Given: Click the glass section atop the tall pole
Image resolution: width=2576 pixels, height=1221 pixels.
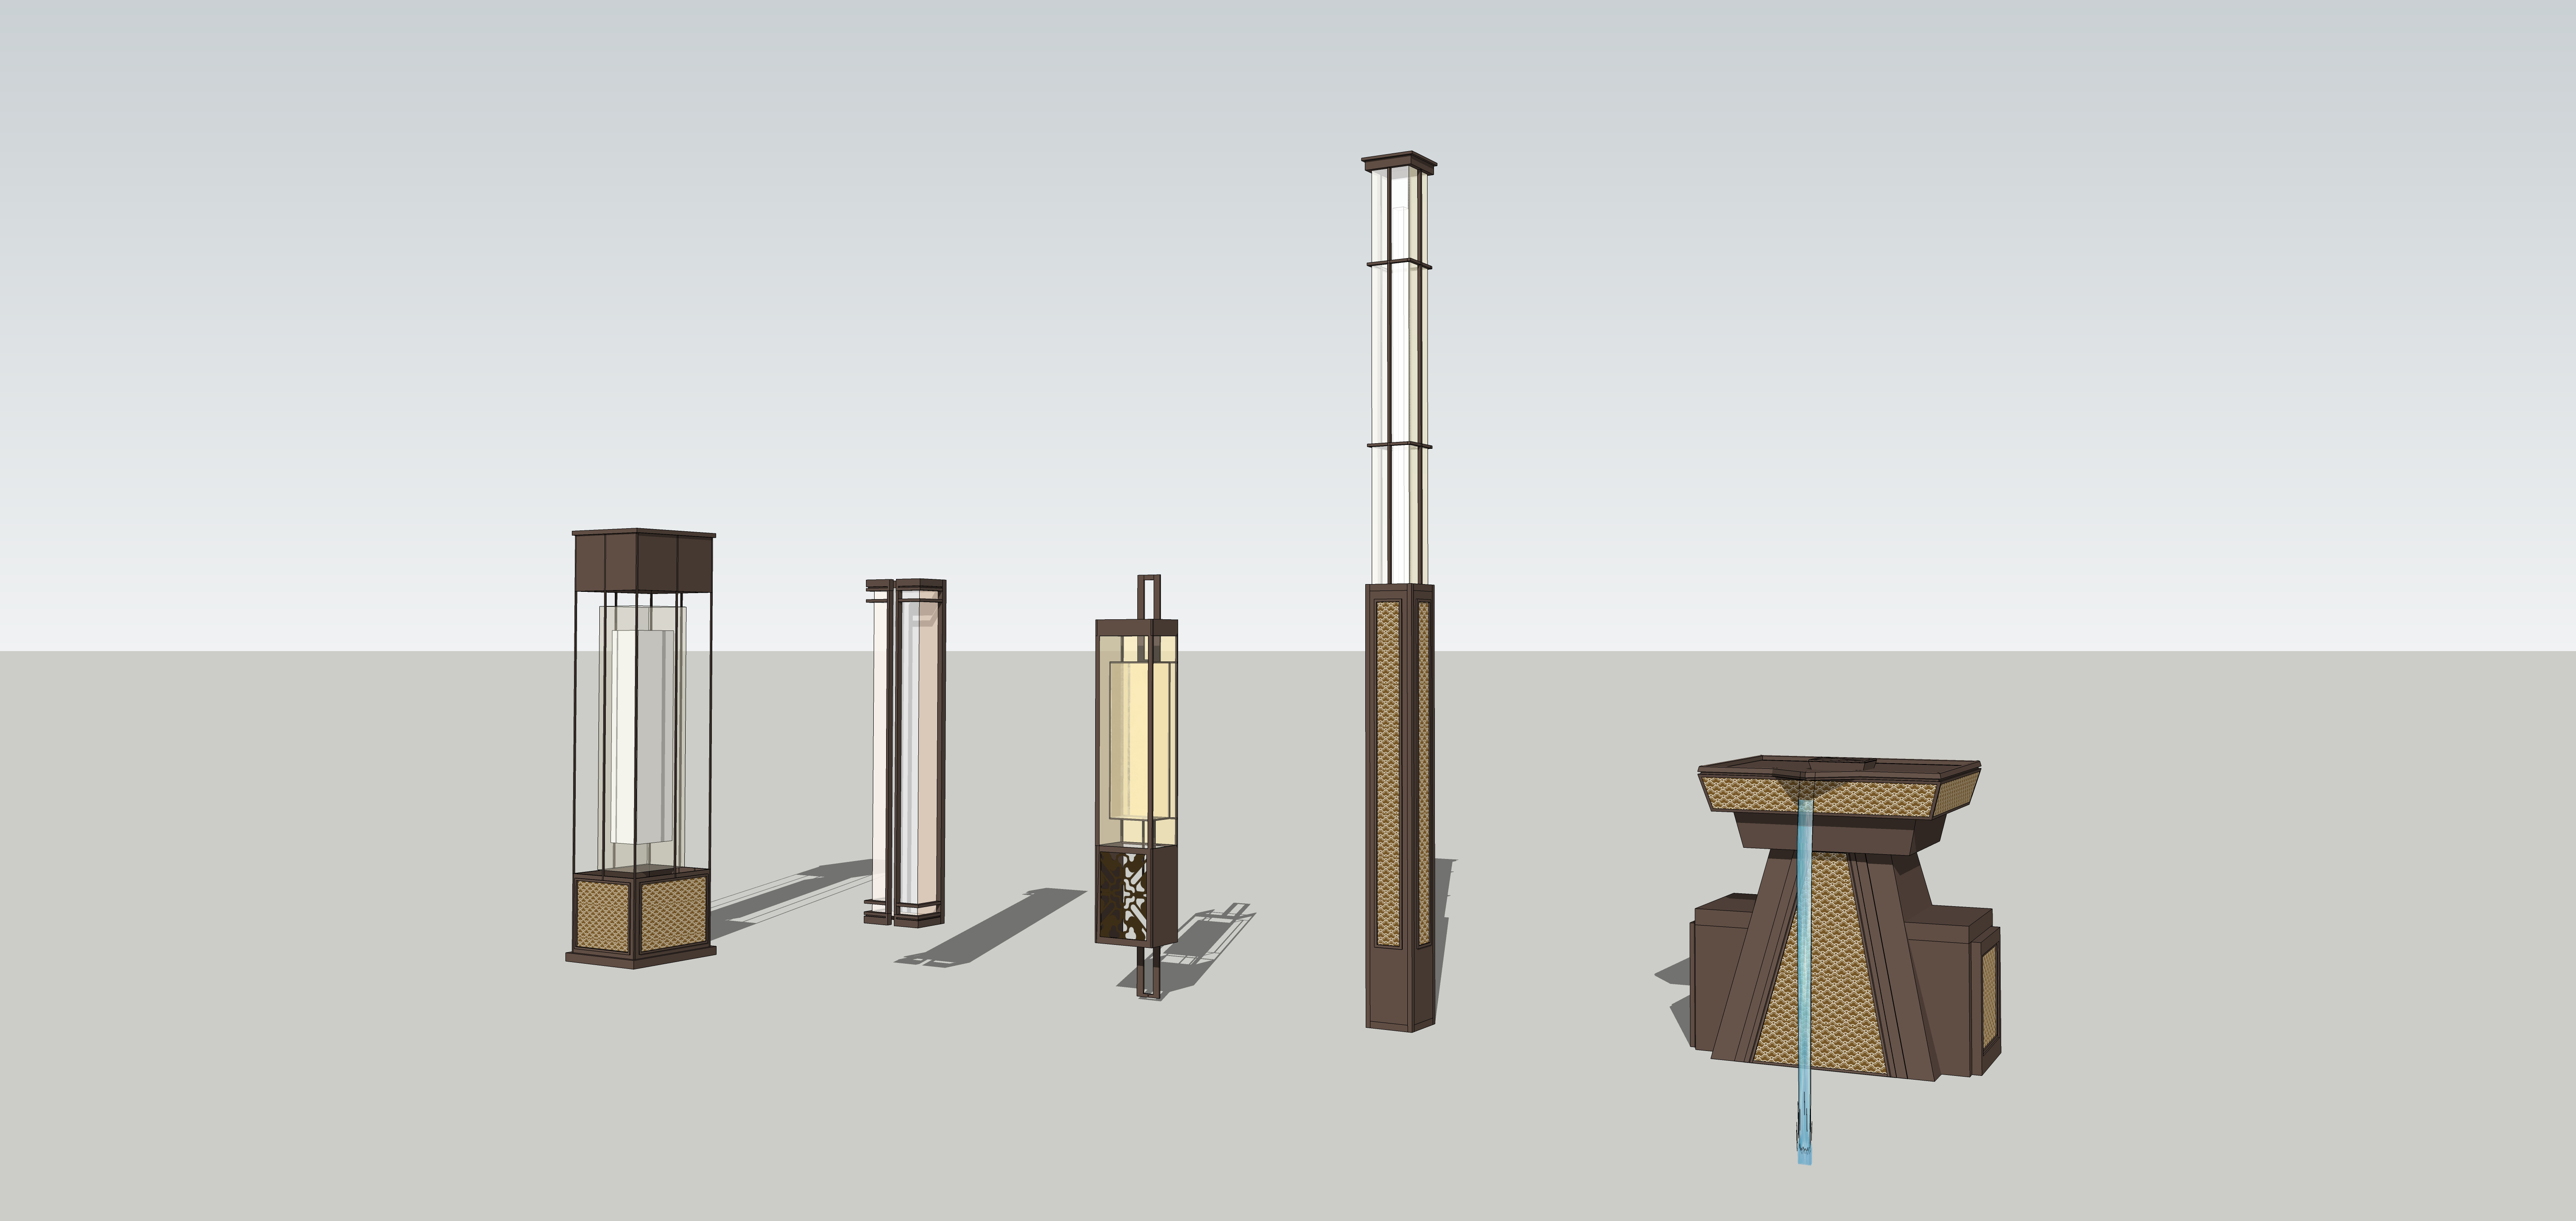Looking at the screenshot, I should (x=1399, y=374).
